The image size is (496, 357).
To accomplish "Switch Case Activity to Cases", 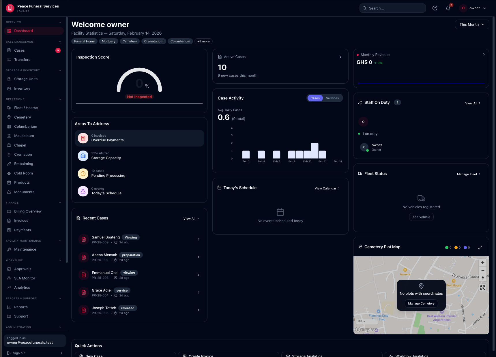I will [x=315, y=98].
